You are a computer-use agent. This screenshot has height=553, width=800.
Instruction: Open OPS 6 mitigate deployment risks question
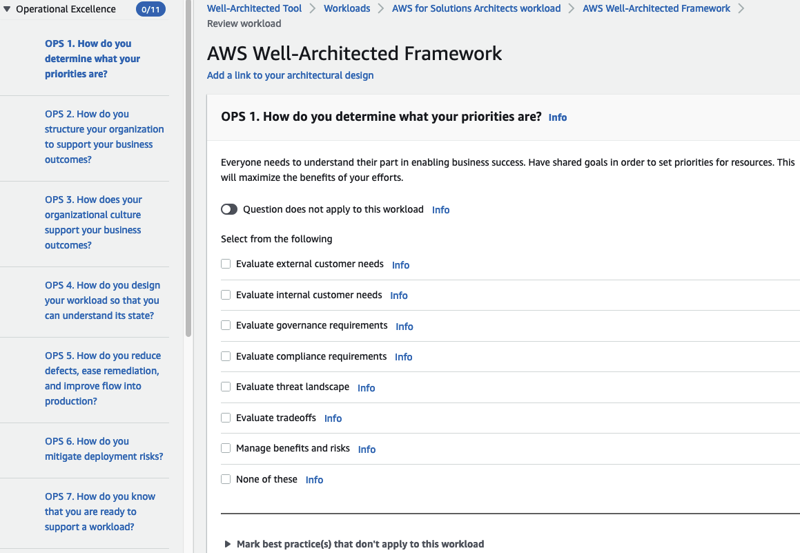[x=104, y=449]
